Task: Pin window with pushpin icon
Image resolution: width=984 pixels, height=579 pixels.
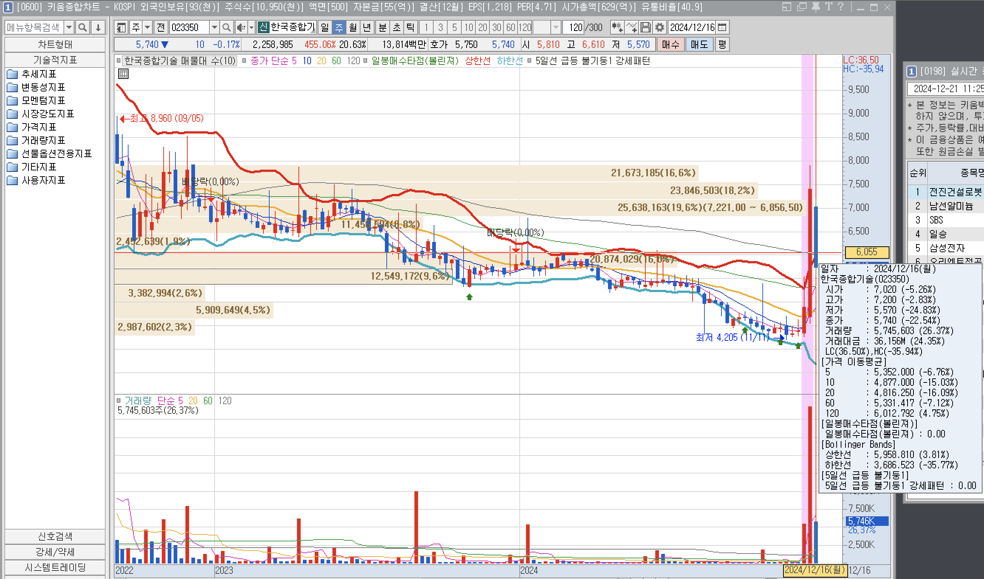Action: pyautogui.click(x=816, y=7)
